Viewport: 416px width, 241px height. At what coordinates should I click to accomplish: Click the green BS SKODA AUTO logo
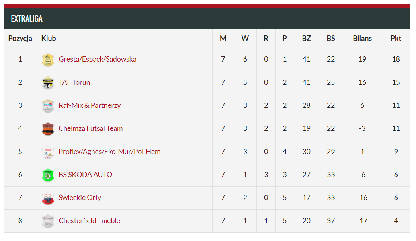(48, 175)
